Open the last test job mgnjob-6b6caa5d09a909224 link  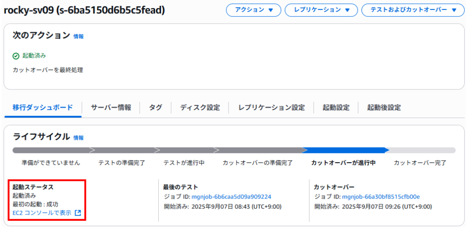pos(232,197)
